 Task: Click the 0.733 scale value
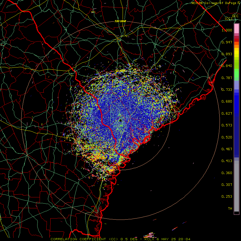[227, 90]
